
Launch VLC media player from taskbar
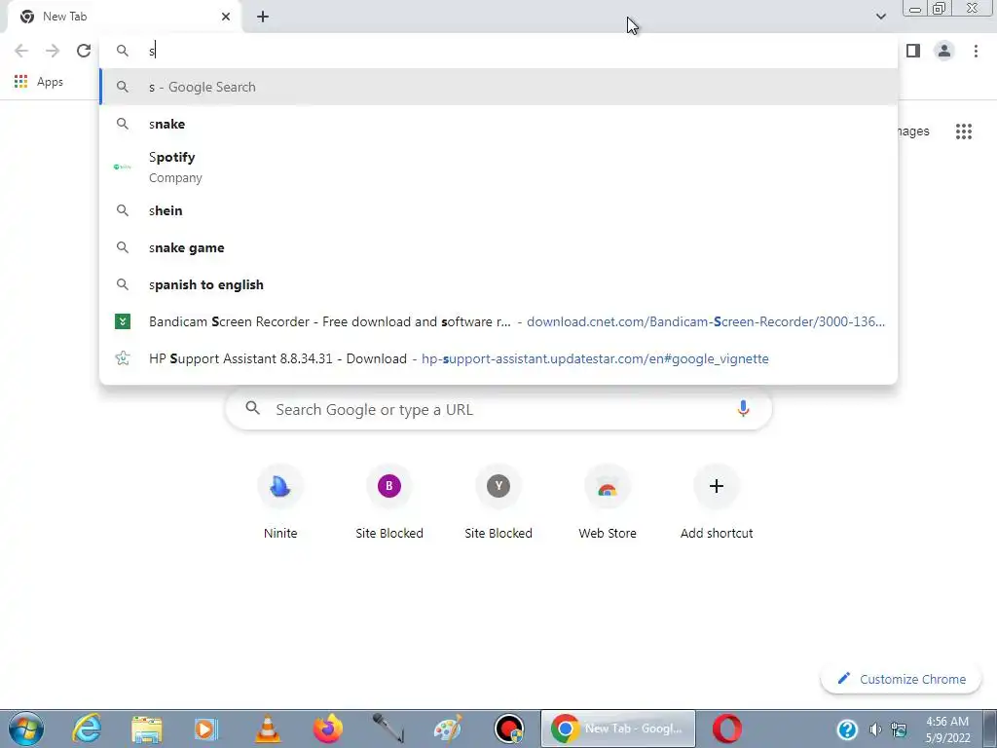pyautogui.click(x=267, y=729)
